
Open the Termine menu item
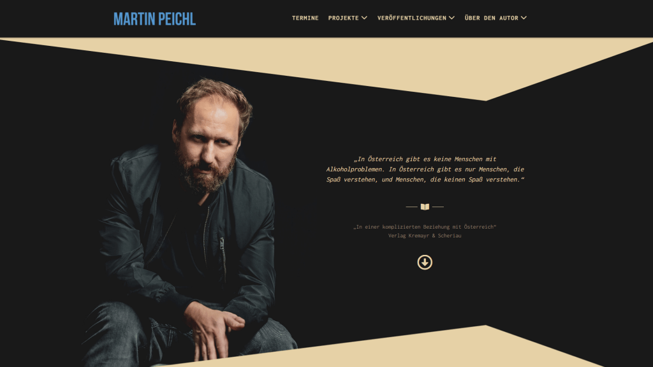coord(305,18)
